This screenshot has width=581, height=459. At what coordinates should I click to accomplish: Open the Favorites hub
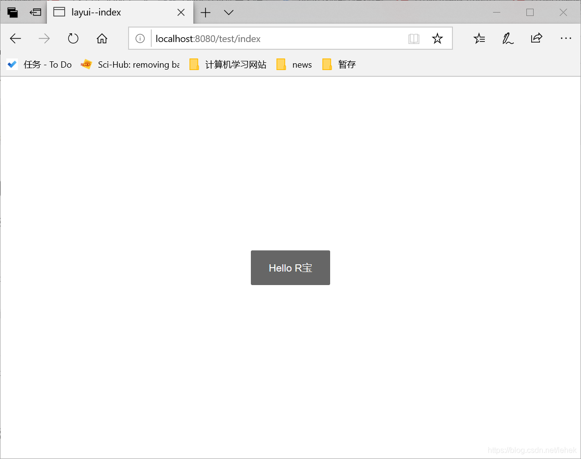[x=479, y=39]
